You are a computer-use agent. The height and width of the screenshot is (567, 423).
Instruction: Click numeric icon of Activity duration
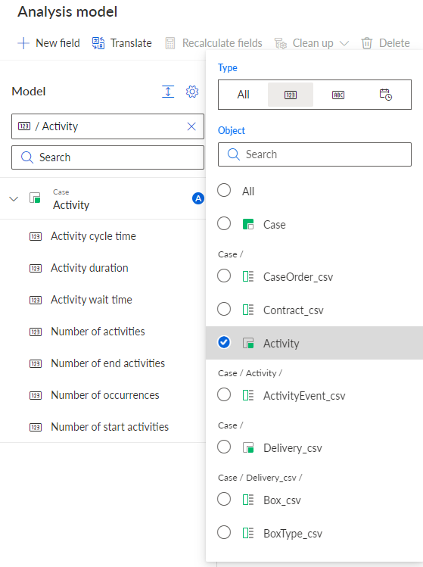36,268
